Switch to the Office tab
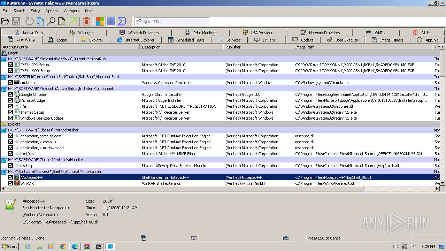 pyautogui.click(x=422, y=32)
